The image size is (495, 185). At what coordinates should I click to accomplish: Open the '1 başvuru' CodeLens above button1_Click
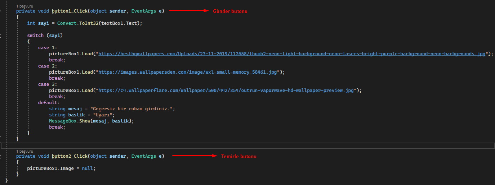coord(24,6)
